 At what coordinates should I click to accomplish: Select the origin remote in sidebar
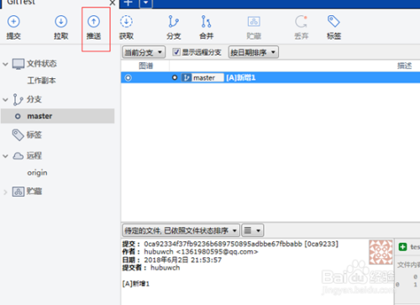point(37,173)
